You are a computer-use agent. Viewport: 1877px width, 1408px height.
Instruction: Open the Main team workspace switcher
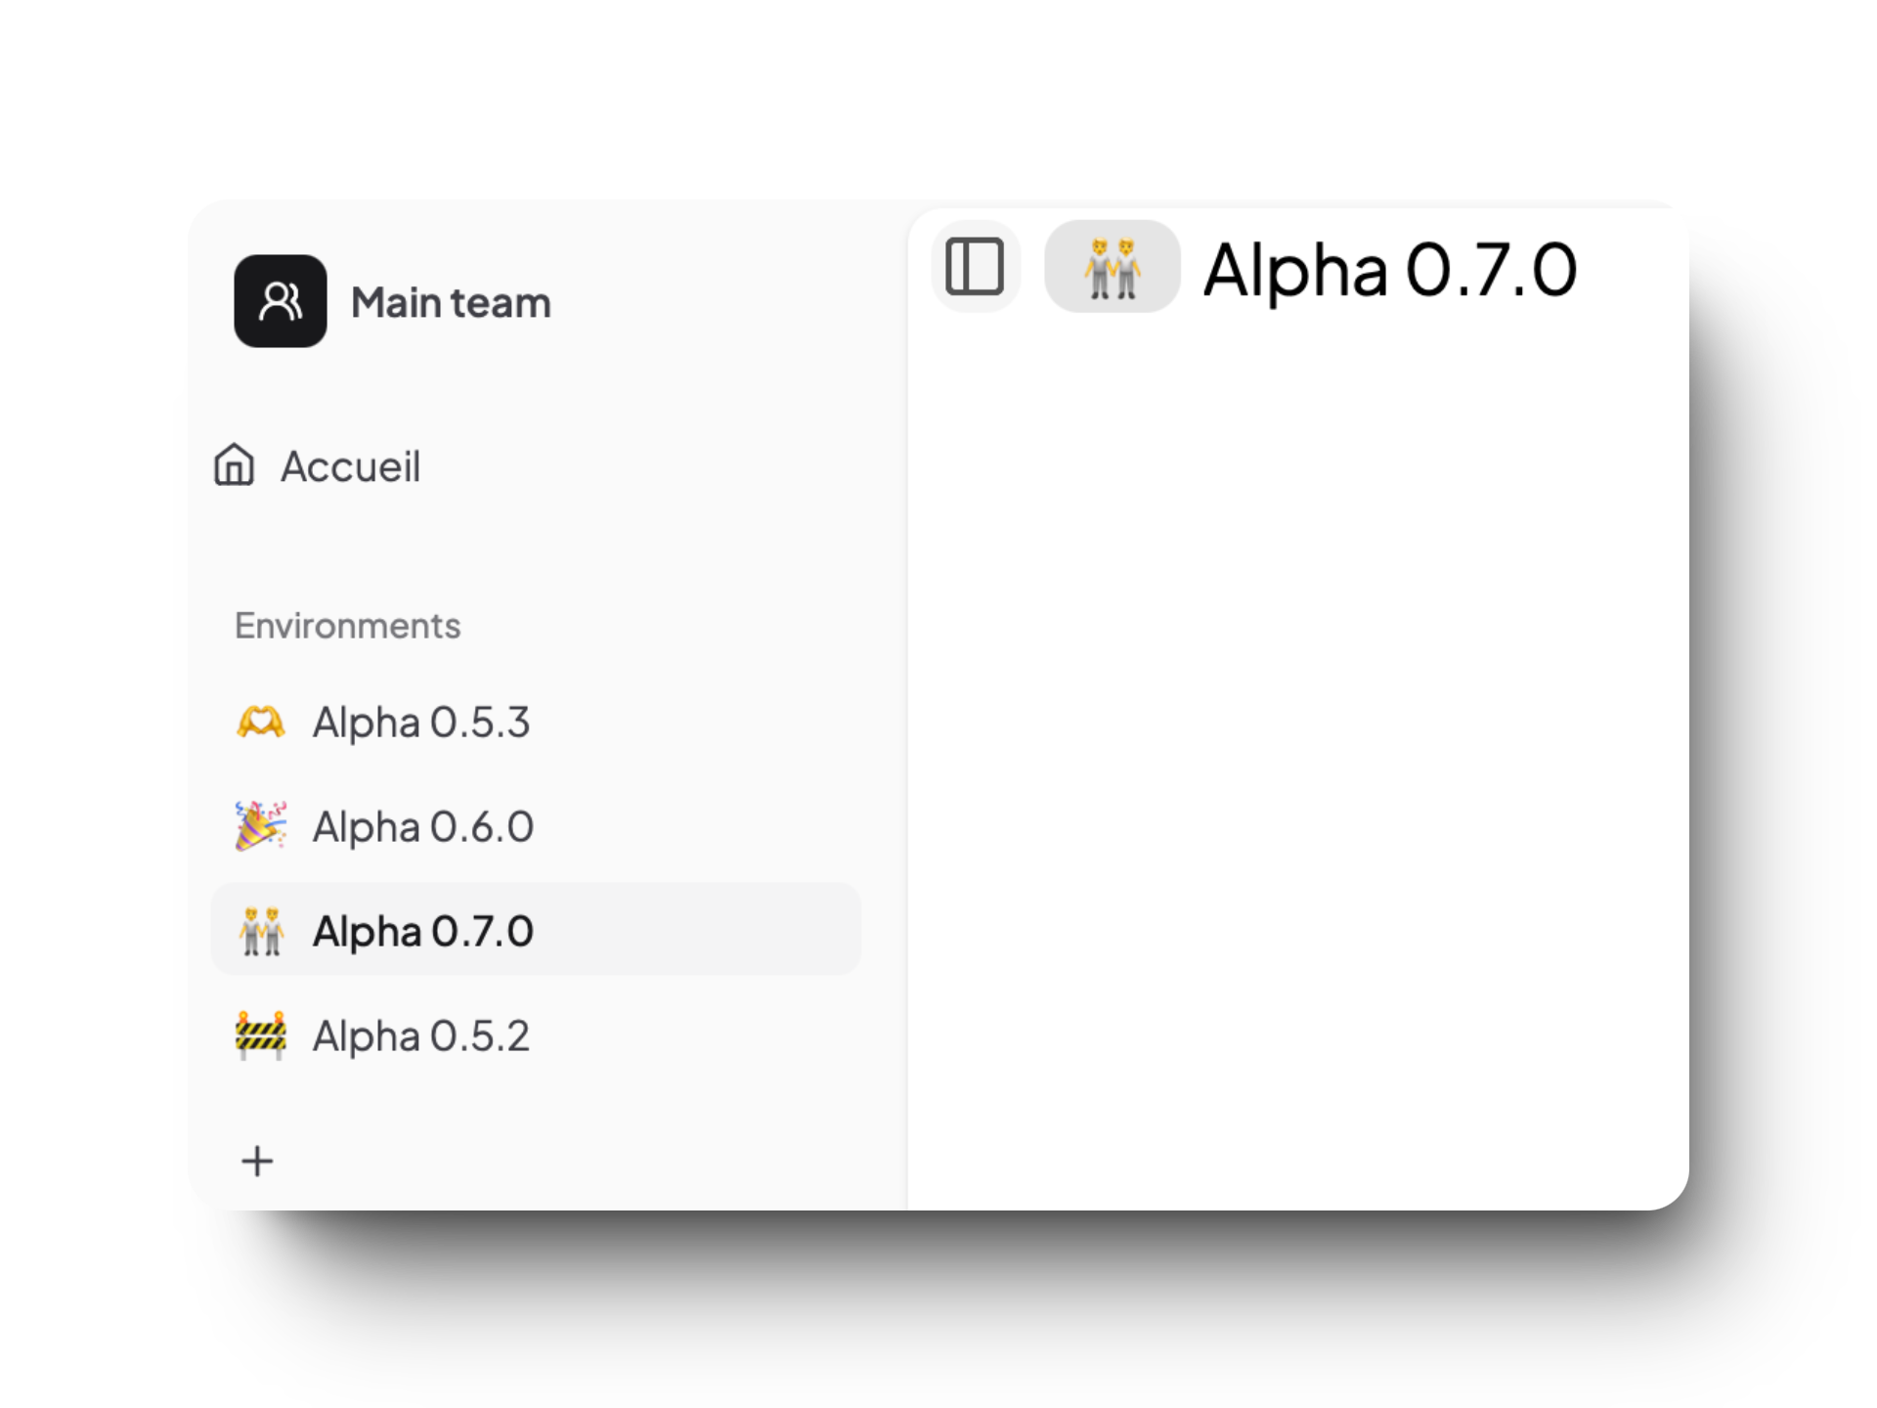tap(393, 301)
